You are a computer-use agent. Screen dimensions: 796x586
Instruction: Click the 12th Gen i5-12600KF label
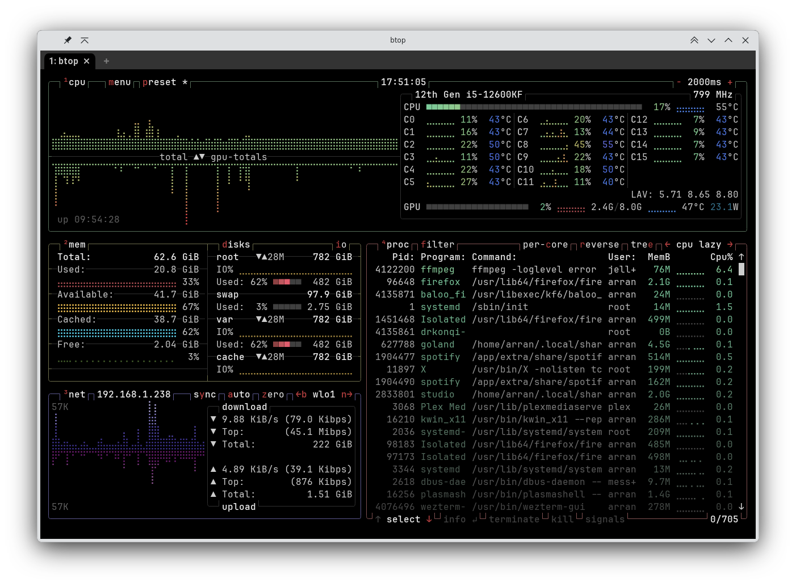tap(469, 95)
